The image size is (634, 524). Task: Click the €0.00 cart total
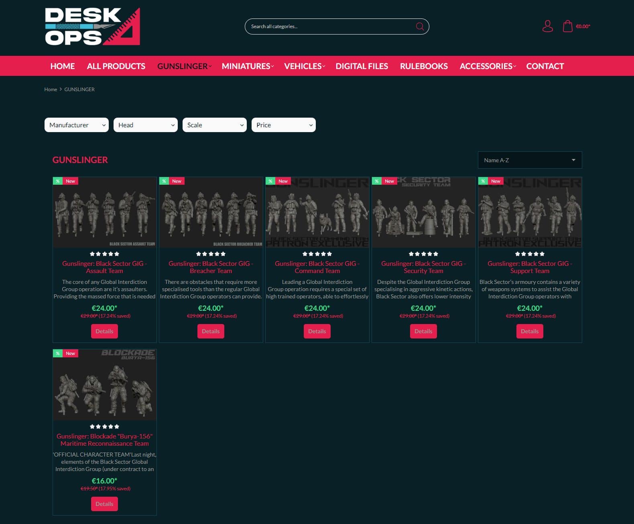click(x=583, y=27)
